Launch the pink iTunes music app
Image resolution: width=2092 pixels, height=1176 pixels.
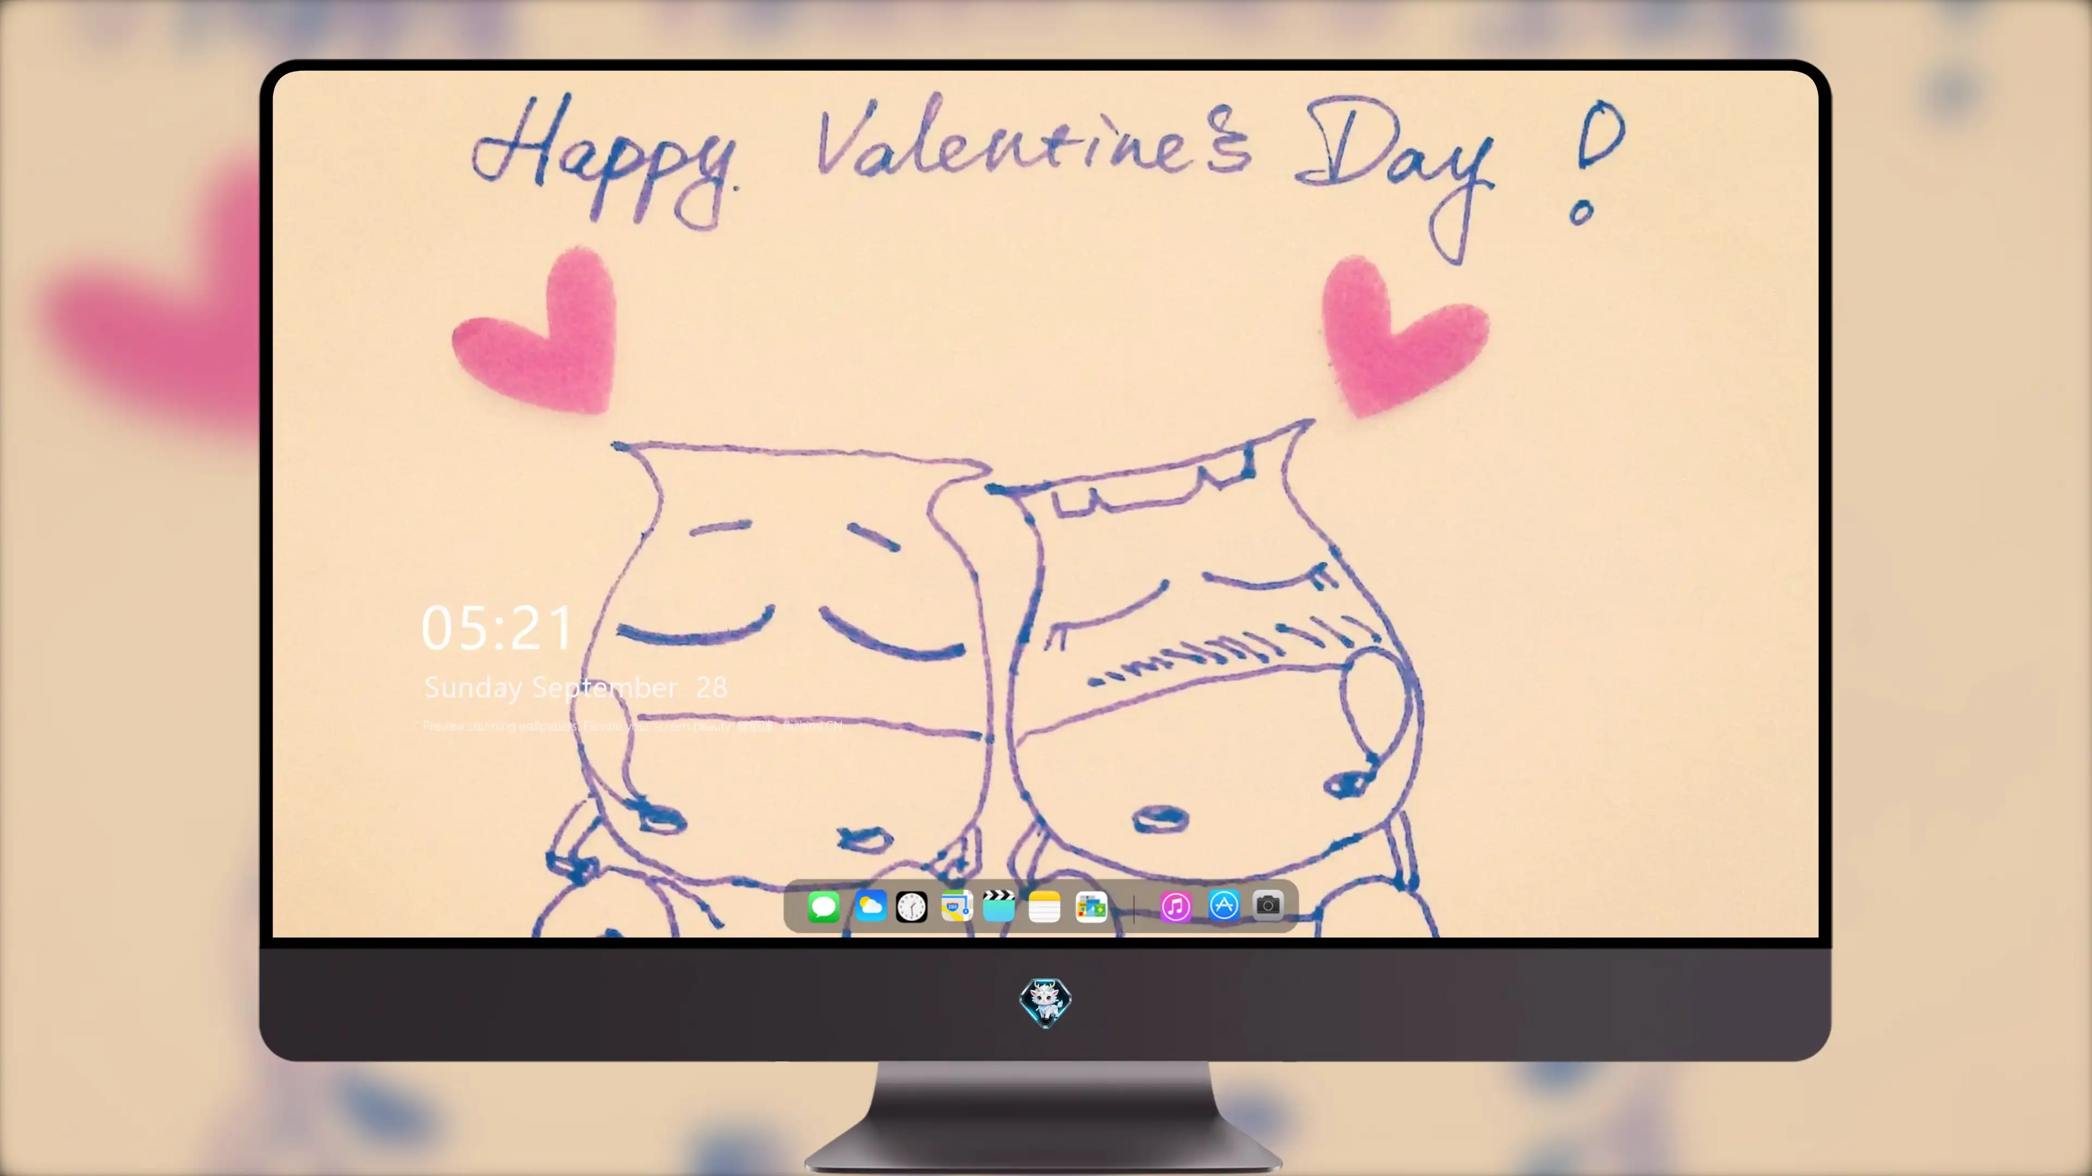(x=1176, y=906)
